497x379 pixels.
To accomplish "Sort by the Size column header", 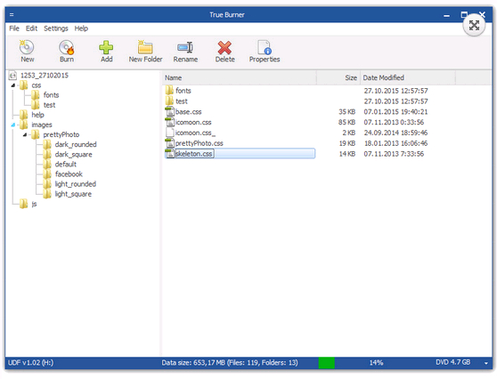I will click(x=338, y=77).
